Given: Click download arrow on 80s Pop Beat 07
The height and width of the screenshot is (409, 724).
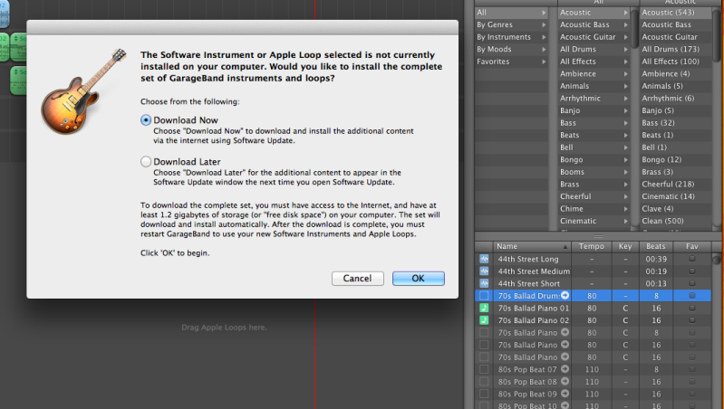Looking at the screenshot, I should tap(565, 369).
